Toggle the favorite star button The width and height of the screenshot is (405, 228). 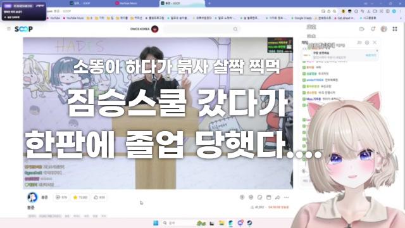tap(80, 197)
